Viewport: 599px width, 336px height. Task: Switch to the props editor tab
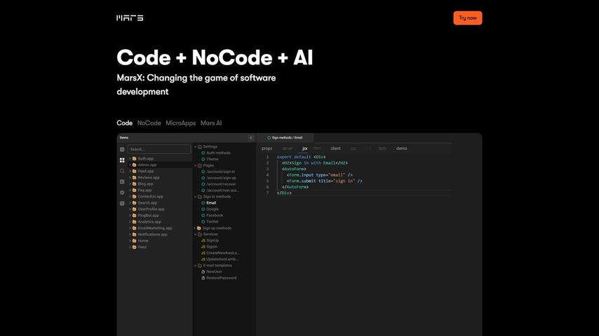pyautogui.click(x=267, y=148)
